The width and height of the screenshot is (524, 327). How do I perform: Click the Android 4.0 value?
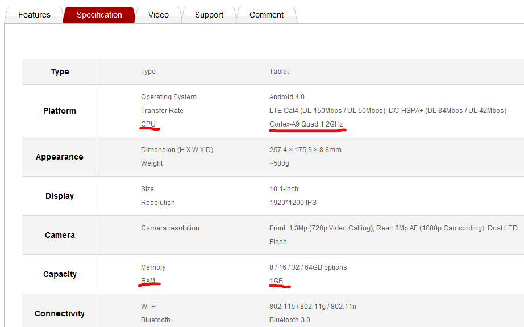(287, 97)
